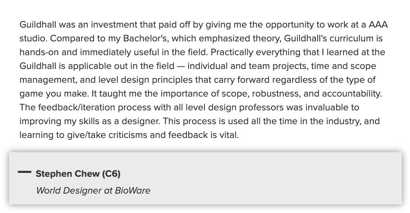The width and height of the screenshot is (410, 213).
Task: Click the dash mark before Stephen Chew
Action: pyautogui.click(x=25, y=172)
